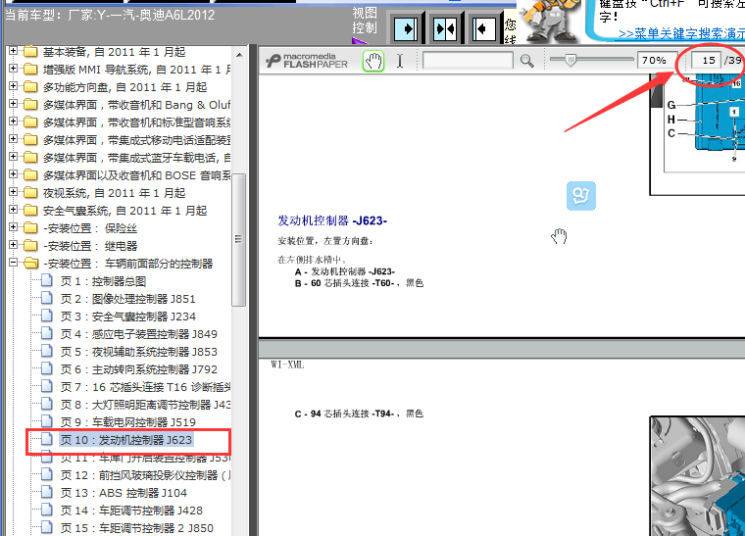Click the mechanic cartoon mascot image
Screen dimensions: 745x536
point(551,22)
